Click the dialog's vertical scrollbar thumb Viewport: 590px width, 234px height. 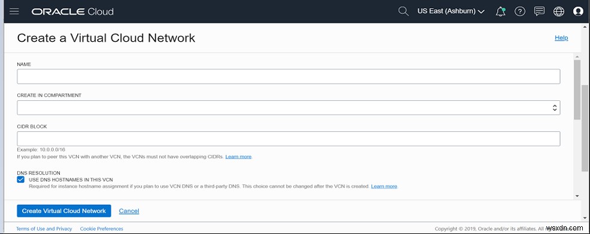(577, 90)
